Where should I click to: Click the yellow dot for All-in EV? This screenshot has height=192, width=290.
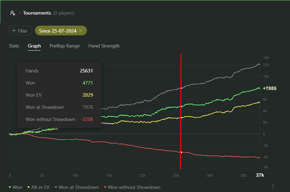click(x=29, y=187)
